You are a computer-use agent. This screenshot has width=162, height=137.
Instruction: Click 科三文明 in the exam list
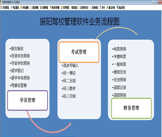[x=69, y=96]
